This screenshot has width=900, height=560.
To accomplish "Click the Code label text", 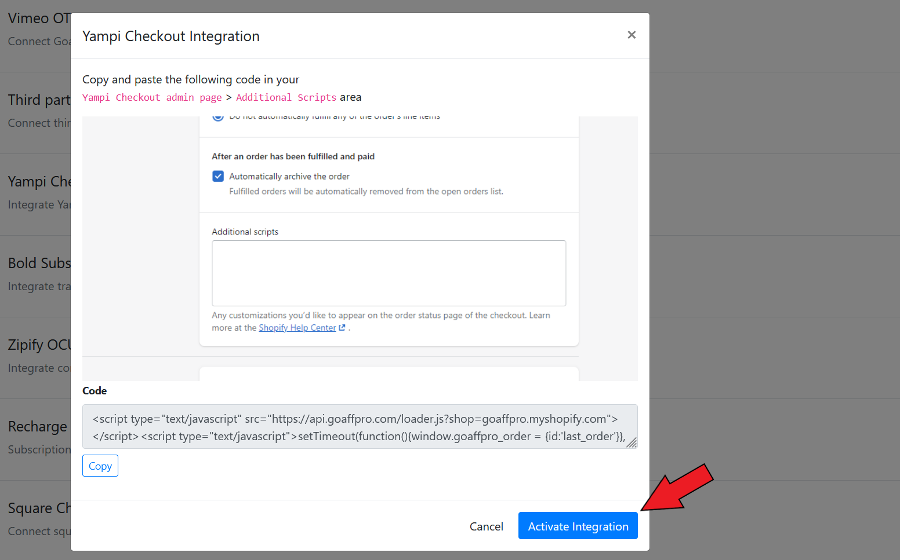I will pyautogui.click(x=95, y=391).
